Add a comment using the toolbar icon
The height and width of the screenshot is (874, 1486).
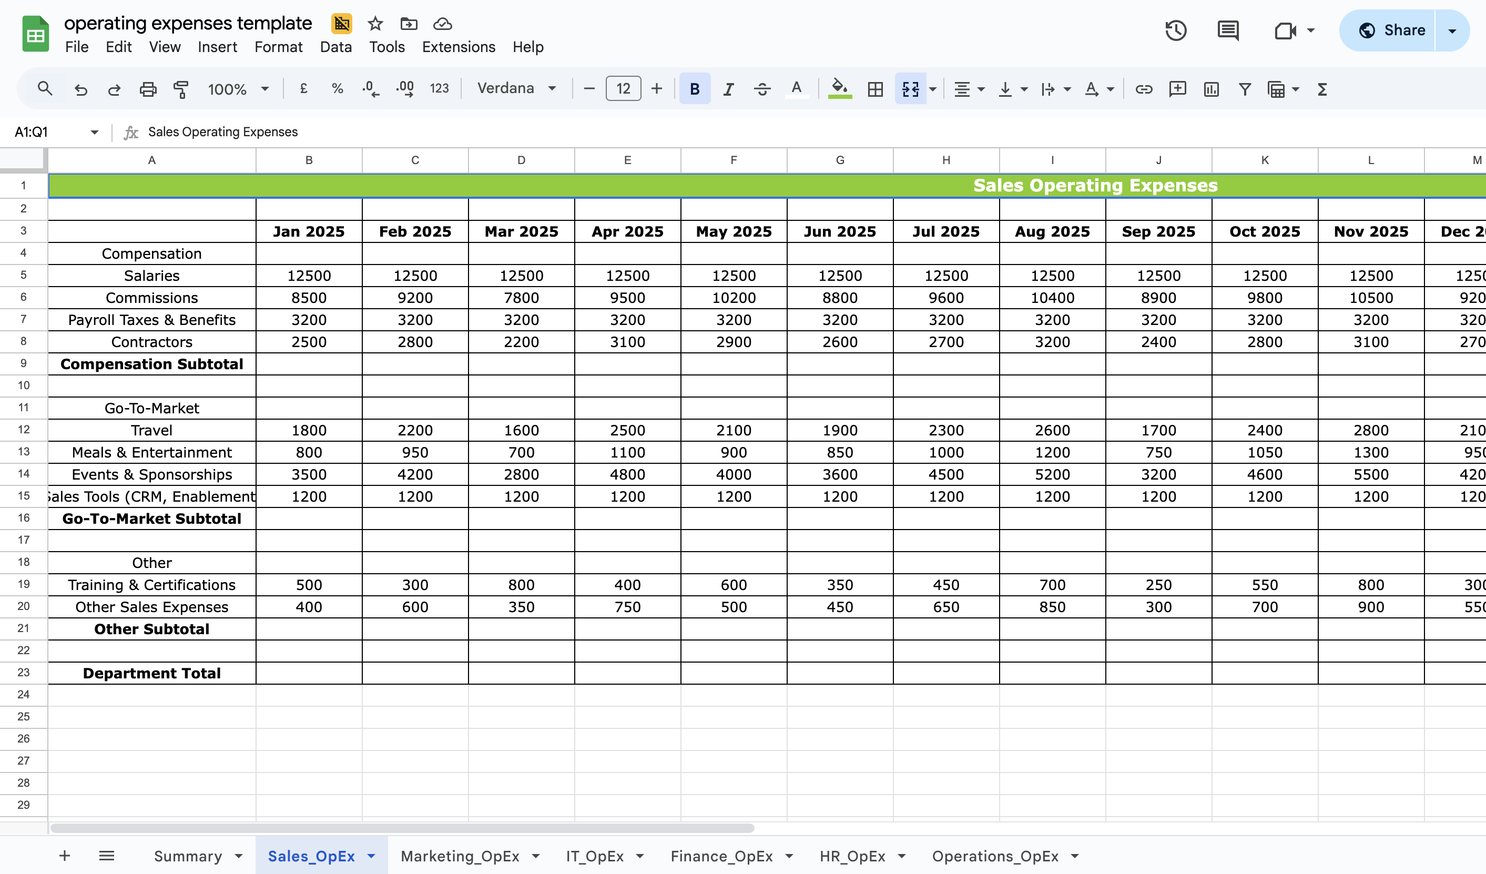pos(1177,89)
